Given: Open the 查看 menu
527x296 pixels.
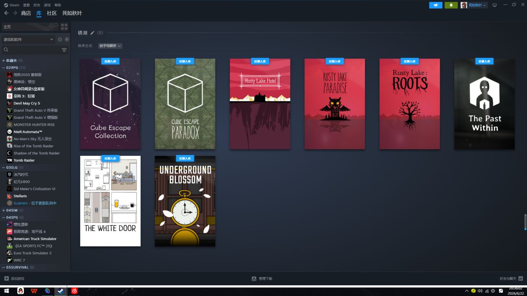Looking at the screenshot, I should pyautogui.click(x=26, y=5).
